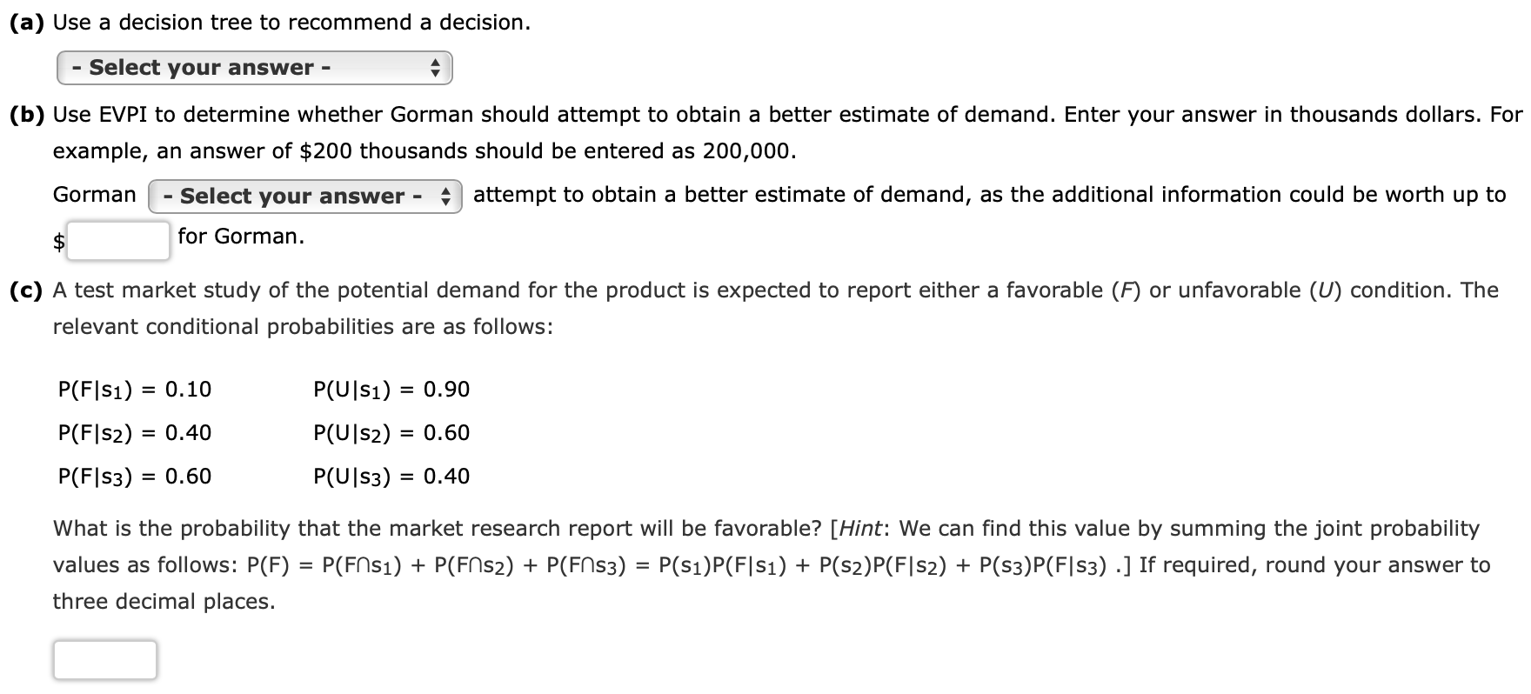Open the decision dropdown in part (a)

[252, 67]
